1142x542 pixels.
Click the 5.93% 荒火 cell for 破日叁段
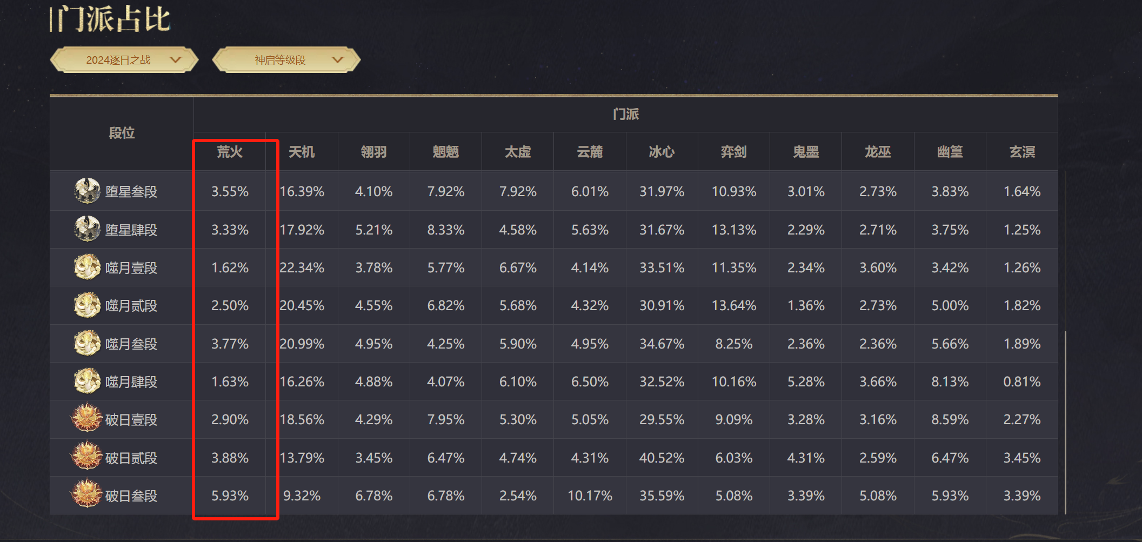230,496
